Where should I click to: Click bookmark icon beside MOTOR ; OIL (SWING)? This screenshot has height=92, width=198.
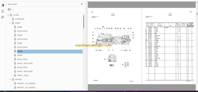pos(15,84)
